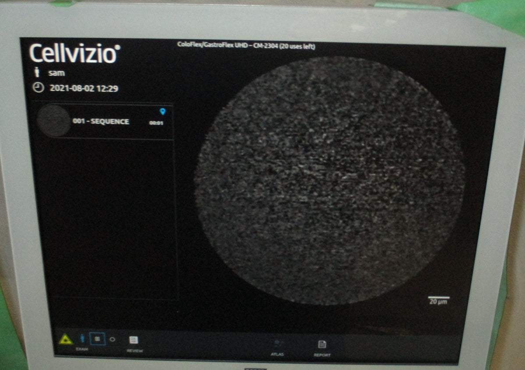Viewport: 525px width, 370px height.
Task: Click the circular confocal image view
Action: 329,181
